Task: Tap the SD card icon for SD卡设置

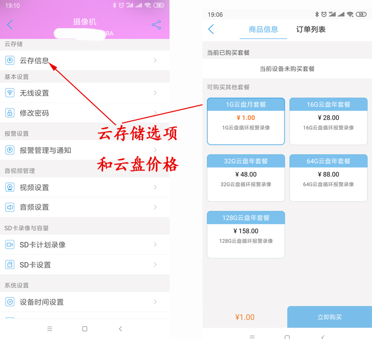Action: (10, 265)
